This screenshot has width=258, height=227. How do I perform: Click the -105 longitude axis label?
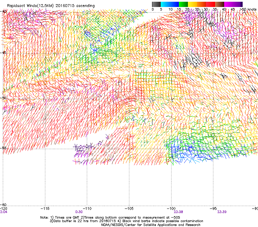coord(129,209)
